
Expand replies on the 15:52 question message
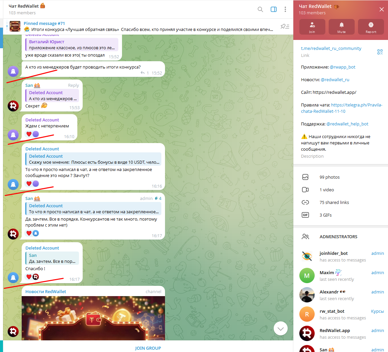click(145, 73)
